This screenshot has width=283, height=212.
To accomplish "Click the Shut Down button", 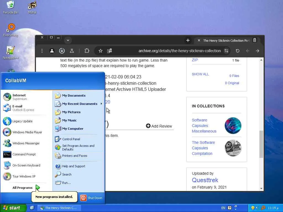I will coord(91,198).
